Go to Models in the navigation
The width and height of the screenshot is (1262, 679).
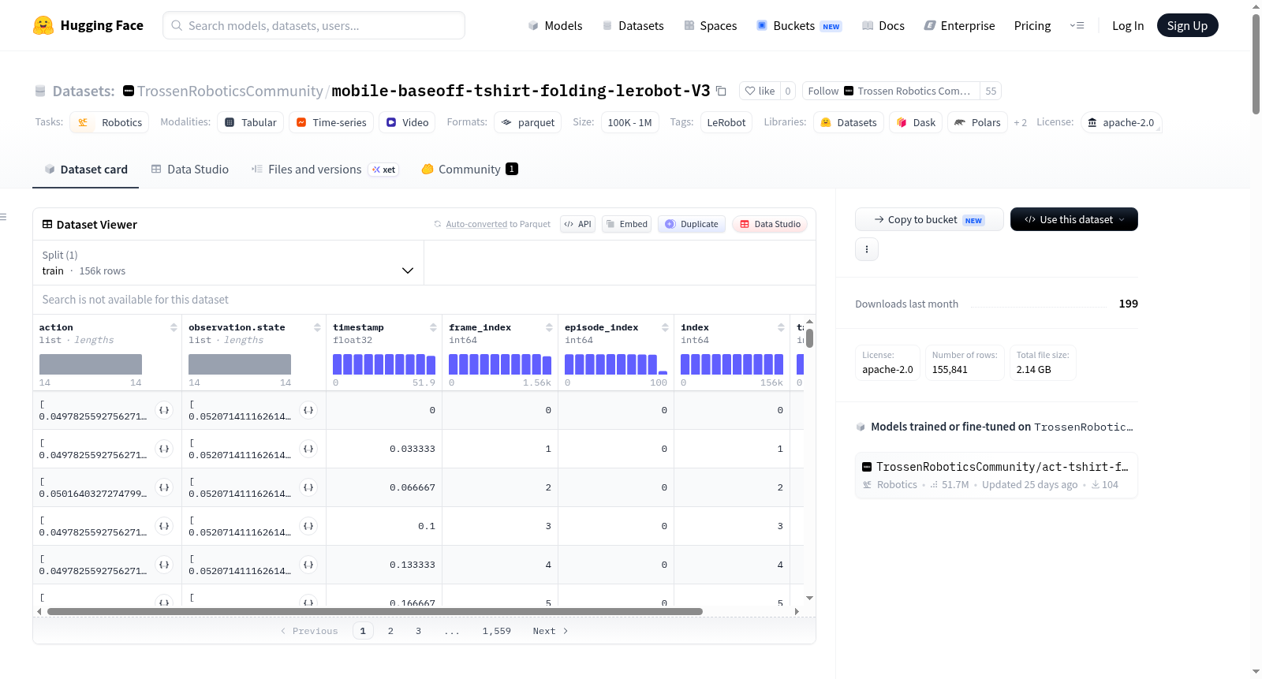pyautogui.click(x=555, y=25)
